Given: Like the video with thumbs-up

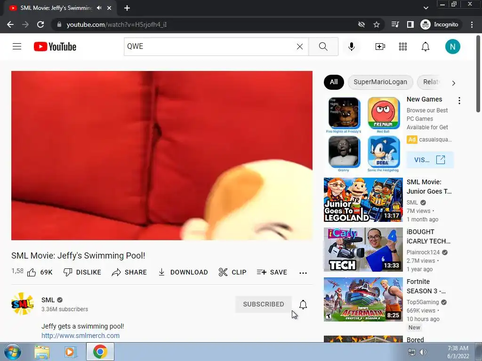Looking at the screenshot, I should (x=40, y=272).
